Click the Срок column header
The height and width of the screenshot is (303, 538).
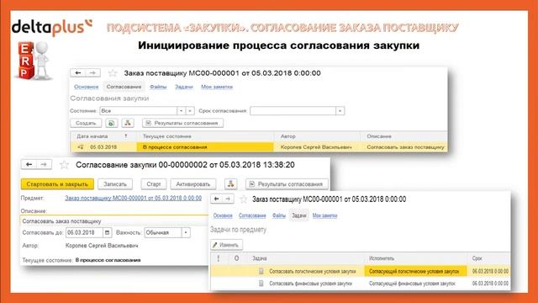click(489, 258)
